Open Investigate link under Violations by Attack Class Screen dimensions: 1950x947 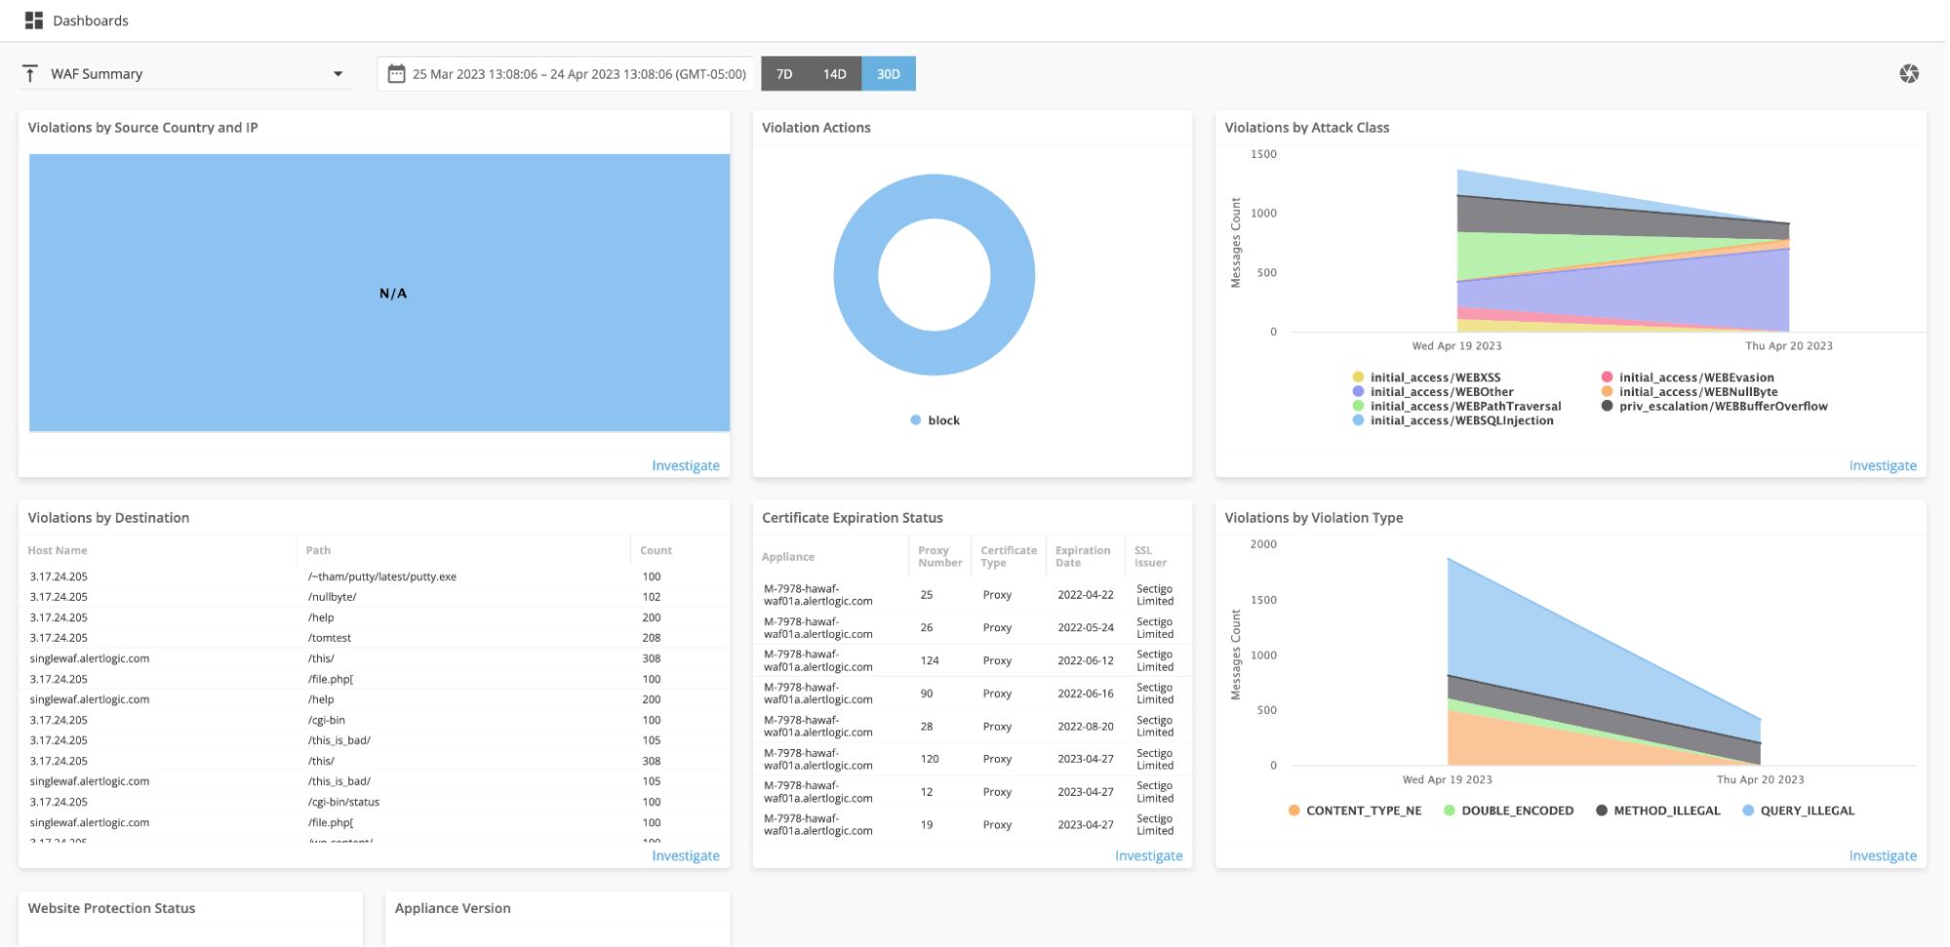click(1882, 466)
